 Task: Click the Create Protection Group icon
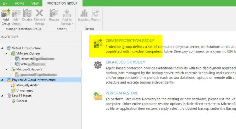(98, 44)
